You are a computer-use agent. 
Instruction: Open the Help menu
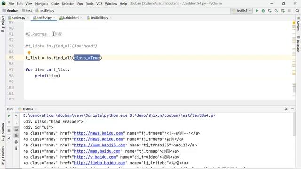click(x=123, y=4)
